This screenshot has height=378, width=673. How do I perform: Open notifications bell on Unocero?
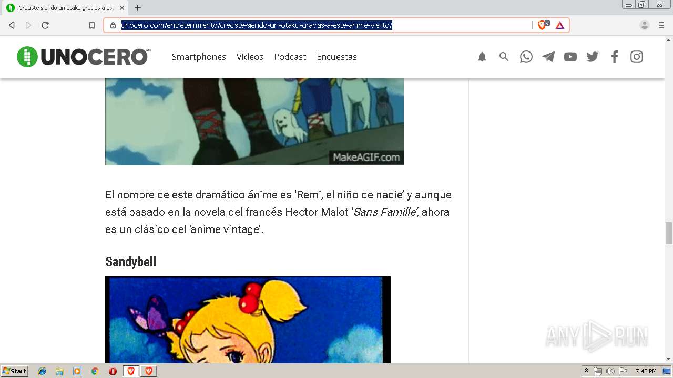point(482,57)
